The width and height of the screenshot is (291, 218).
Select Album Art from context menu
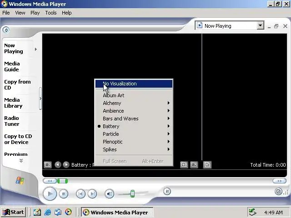(134, 95)
